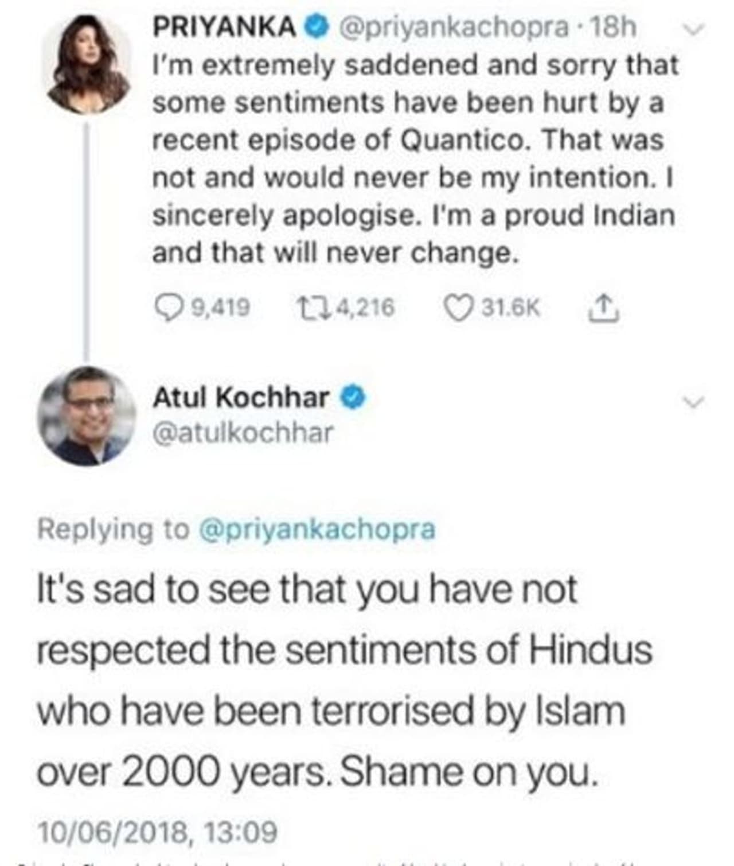The image size is (734, 866).
Task: Click the reply speech bubble icon
Action: pyautogui.click(x=167, y=308)
